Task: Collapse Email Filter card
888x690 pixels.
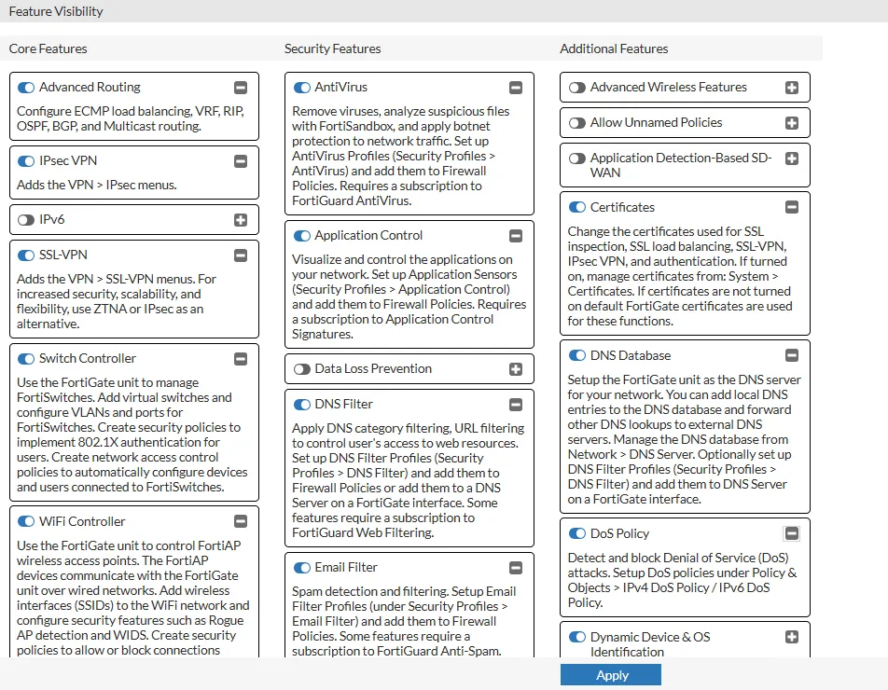Action: pyautogui.click(x=516, y=568)
